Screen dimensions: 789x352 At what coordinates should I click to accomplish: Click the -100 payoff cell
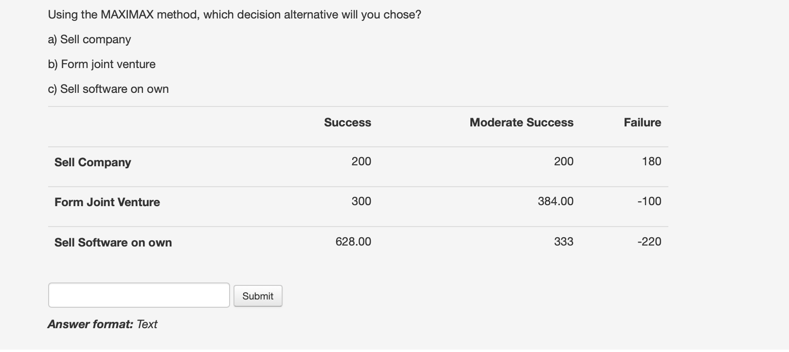649,201
